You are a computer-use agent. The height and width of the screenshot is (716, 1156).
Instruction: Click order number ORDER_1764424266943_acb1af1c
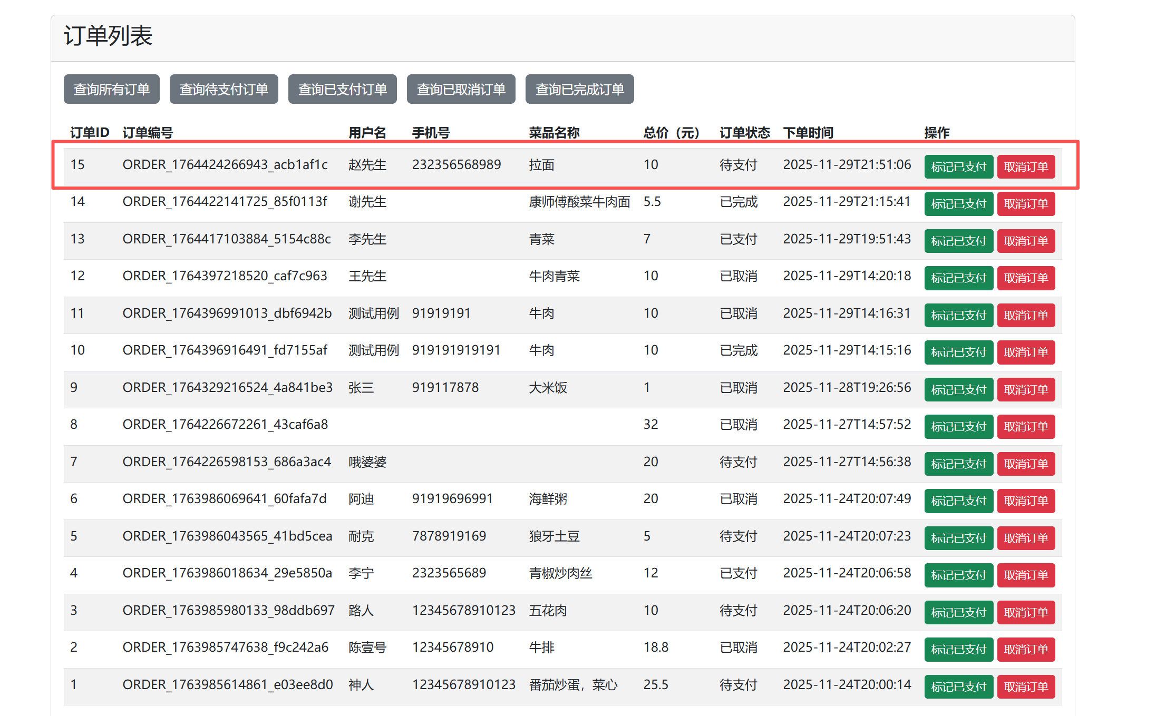(225, 165)
